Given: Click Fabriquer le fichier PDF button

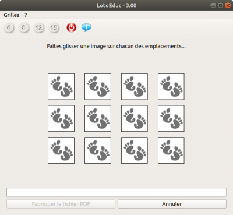Looking at the screenshot, I should coord(61,204).
